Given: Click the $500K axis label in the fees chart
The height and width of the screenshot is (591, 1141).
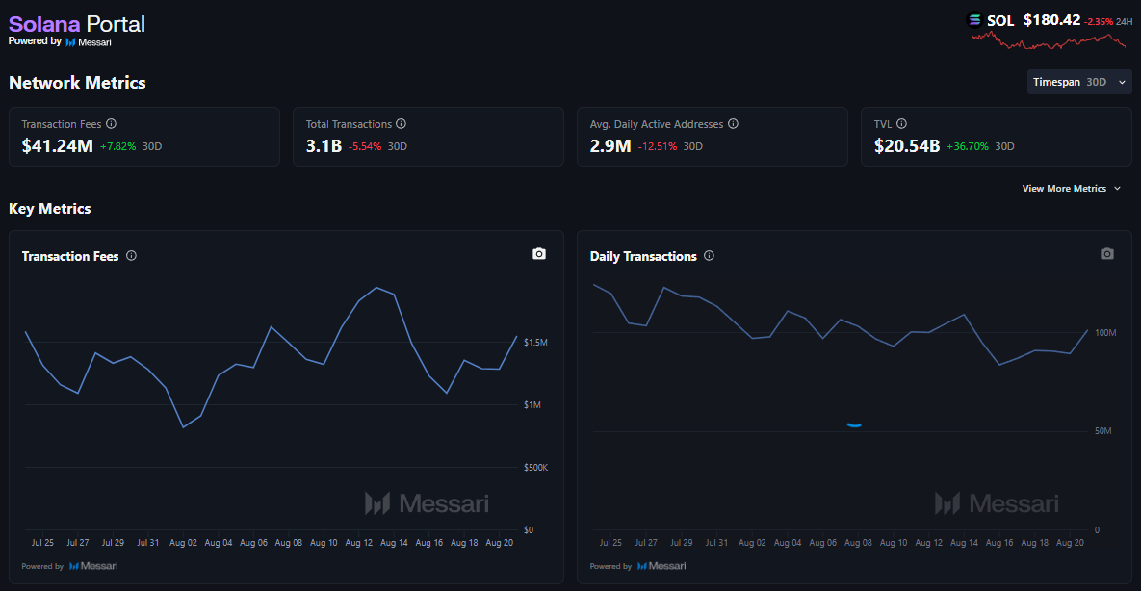Looking at the screenshot, I should (535, 467).
